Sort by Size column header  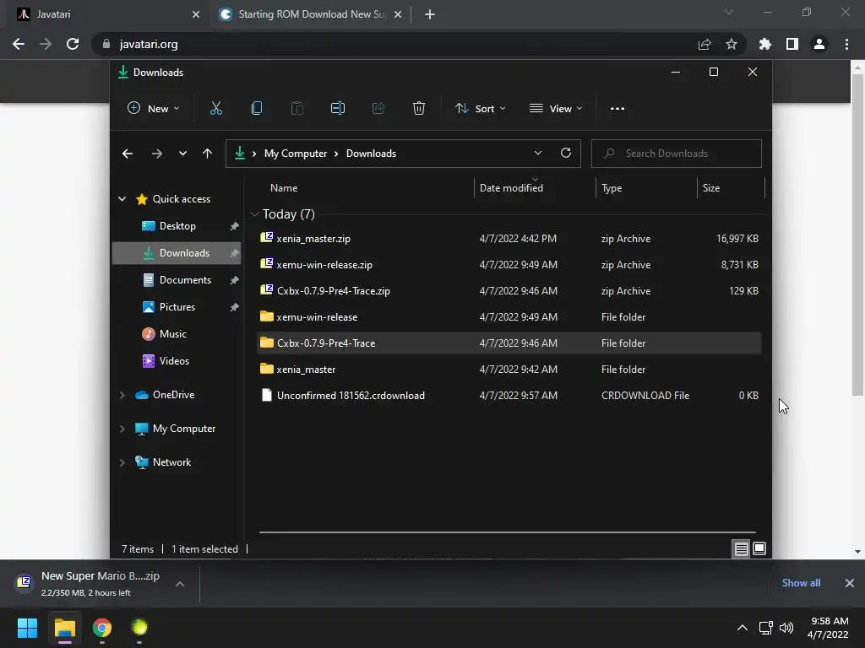coord(711,188)
